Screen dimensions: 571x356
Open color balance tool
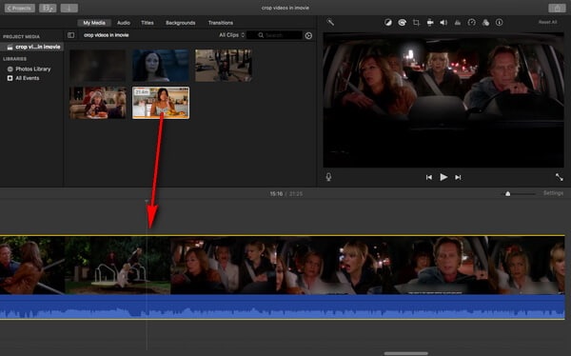coord(388,23)
